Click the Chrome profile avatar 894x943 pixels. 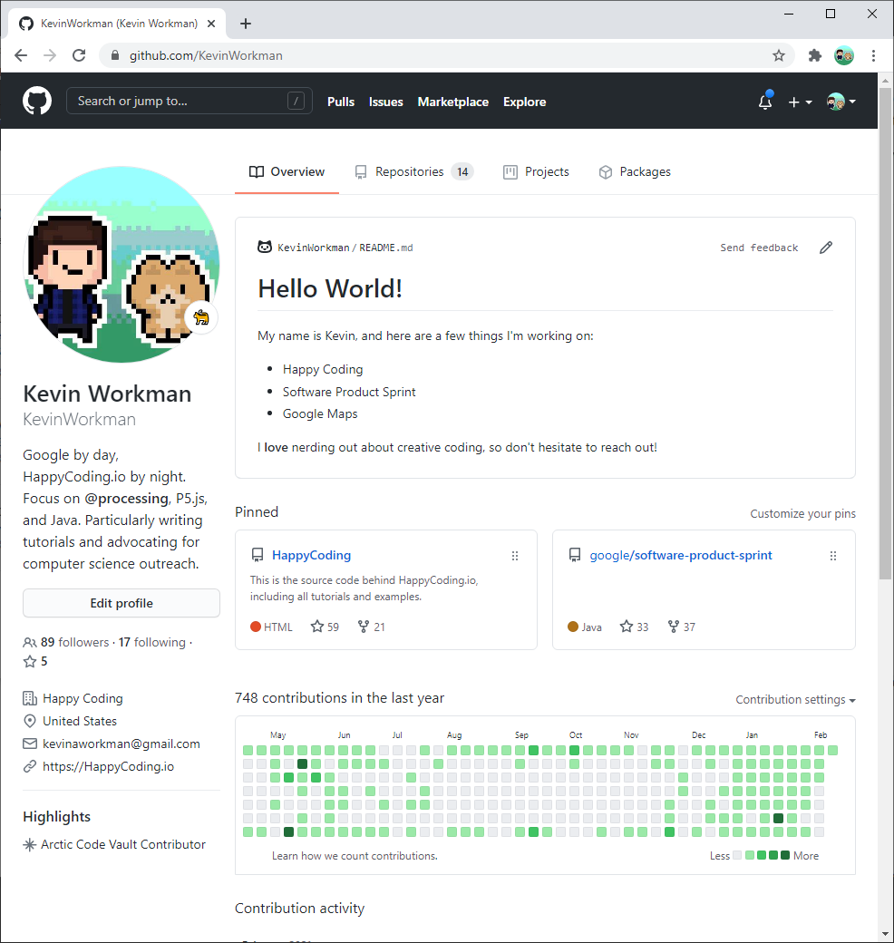tap(844, 55)
